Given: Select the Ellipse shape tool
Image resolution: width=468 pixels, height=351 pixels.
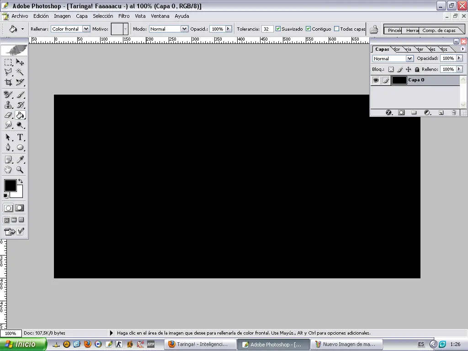Looking at the screenshot, I should point(20,147).
